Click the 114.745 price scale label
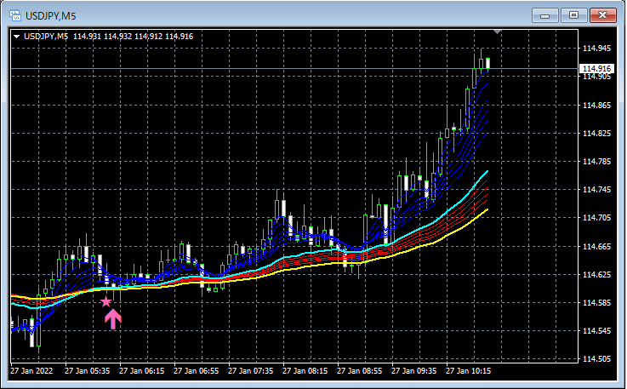Image resolution: width=627 pixels, height=389 pixels. coord(596,190)
